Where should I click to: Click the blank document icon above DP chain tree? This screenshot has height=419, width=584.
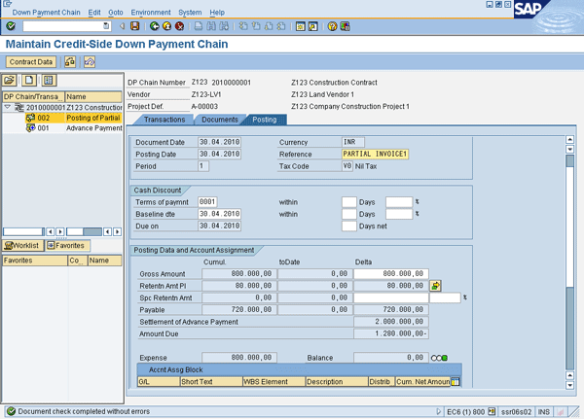30,81
